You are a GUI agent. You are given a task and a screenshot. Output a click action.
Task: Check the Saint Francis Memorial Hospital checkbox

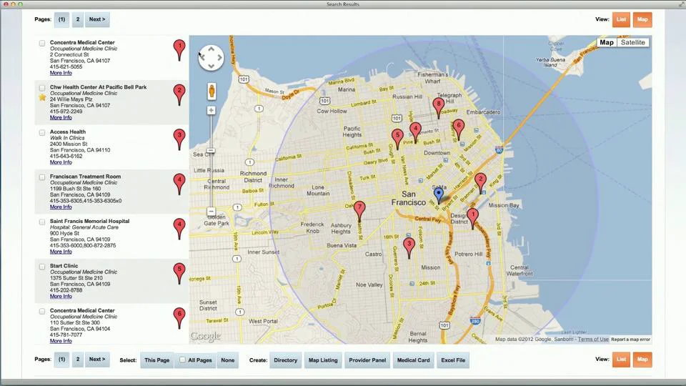click(42, 222)
